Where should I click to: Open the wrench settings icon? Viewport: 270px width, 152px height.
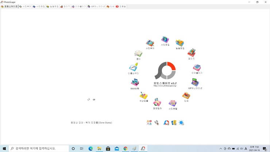(157, 122)
